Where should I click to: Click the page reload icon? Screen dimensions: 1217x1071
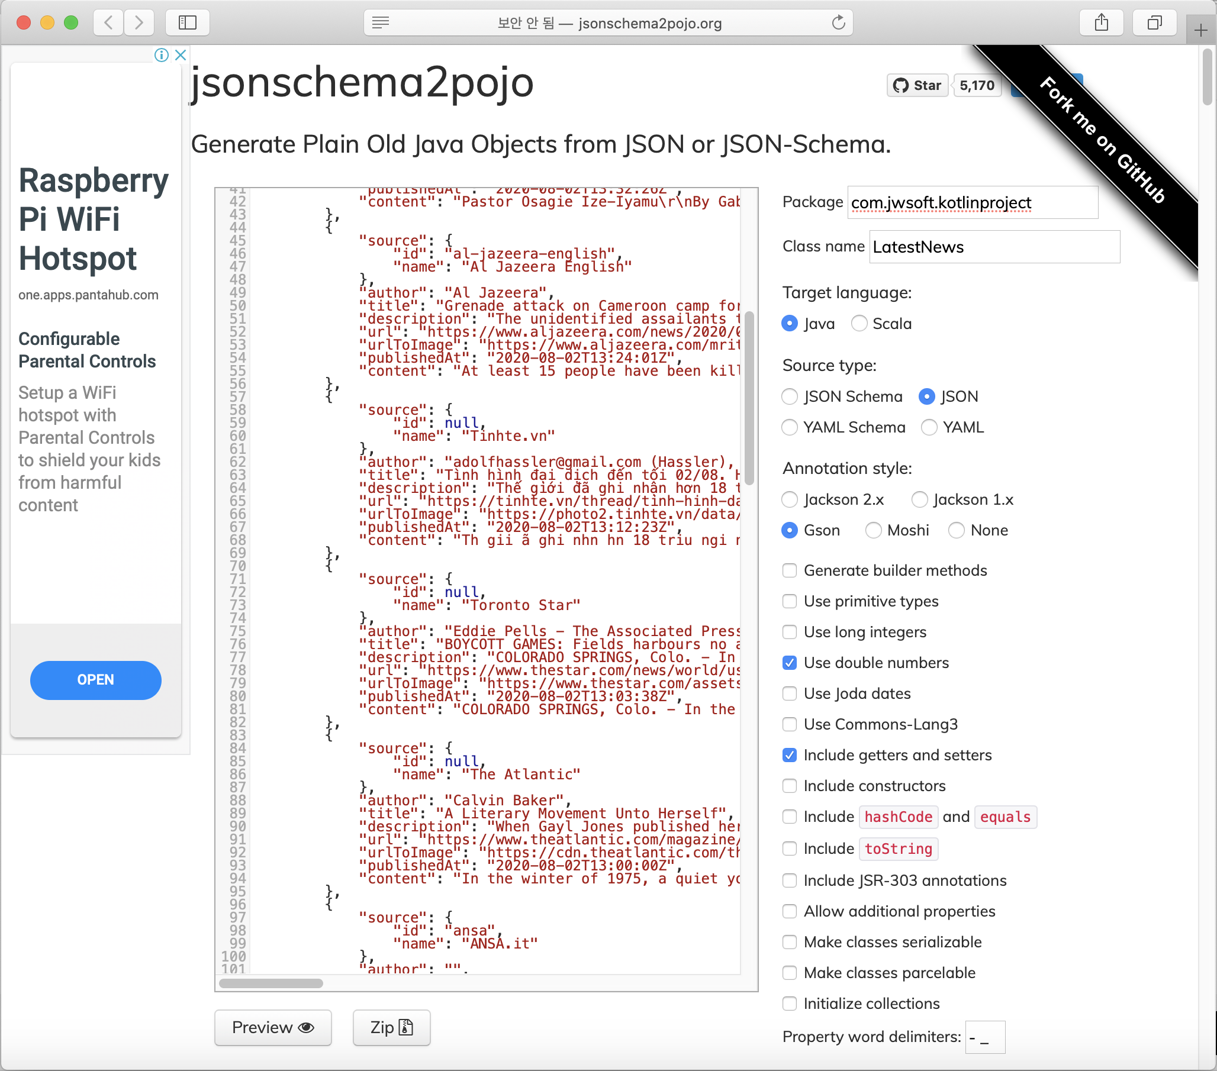838,22
